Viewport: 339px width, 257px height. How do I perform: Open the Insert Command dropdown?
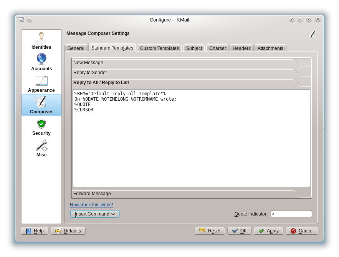(94, 214)
